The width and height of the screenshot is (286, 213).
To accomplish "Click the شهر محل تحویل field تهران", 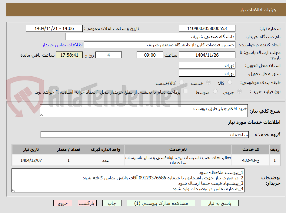I will point(207,74).
